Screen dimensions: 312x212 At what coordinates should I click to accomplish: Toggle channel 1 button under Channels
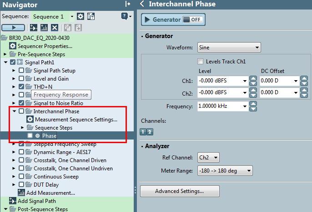[x=143, y=132]
